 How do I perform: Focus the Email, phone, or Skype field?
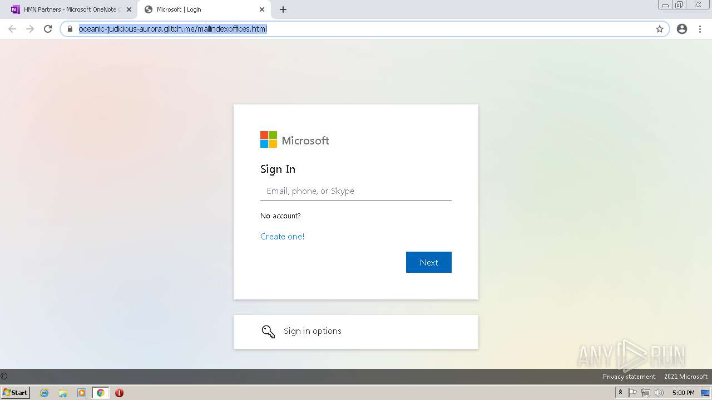(x=356, y=191)
